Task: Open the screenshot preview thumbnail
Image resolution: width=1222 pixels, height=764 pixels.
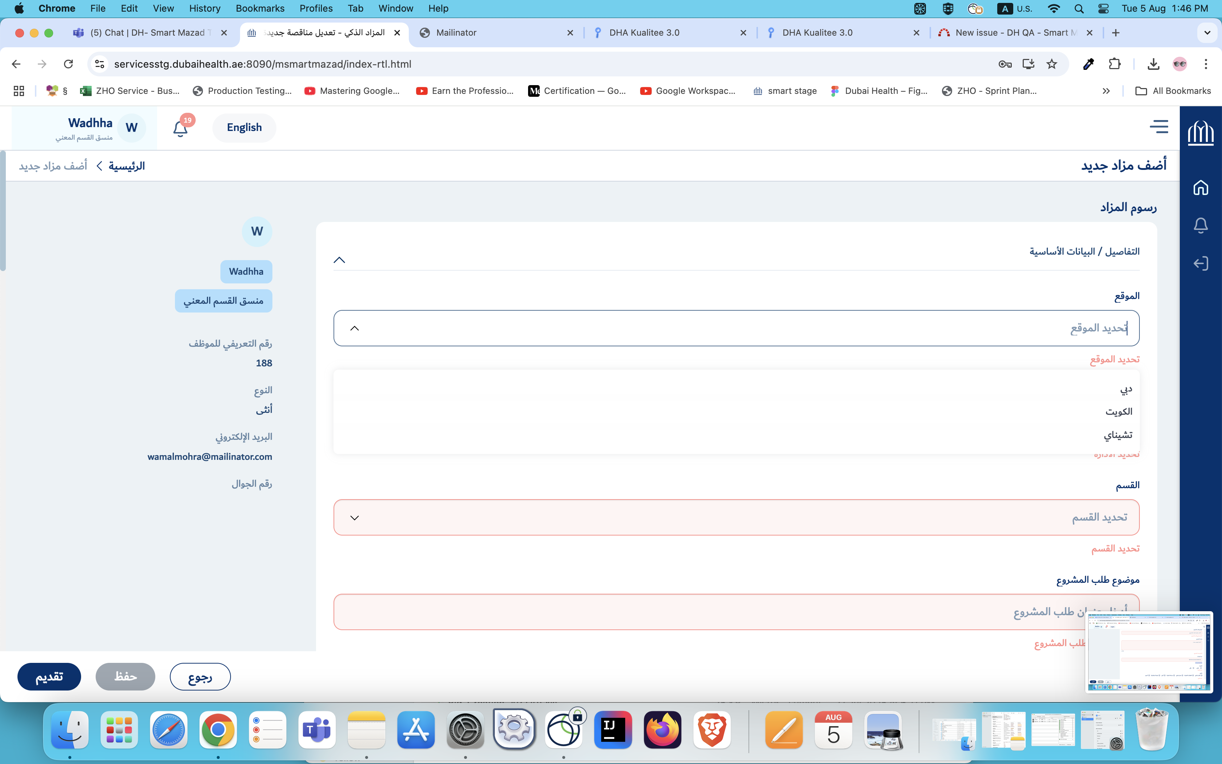Action: [1149, 652]
